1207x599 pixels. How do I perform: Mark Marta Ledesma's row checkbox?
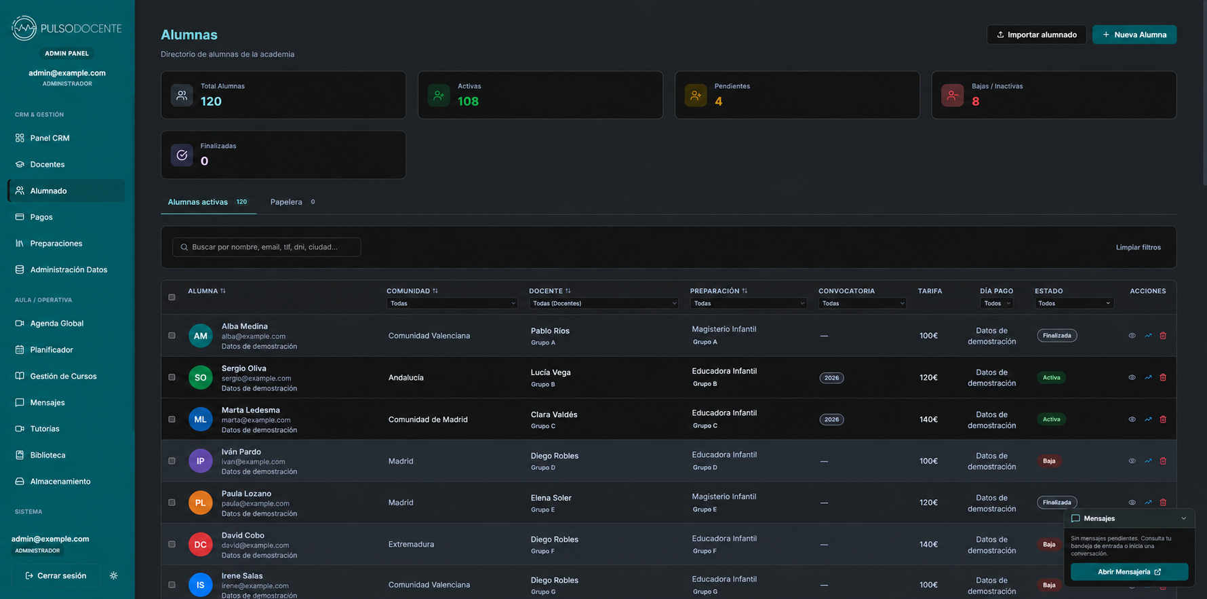pos(172,419)
